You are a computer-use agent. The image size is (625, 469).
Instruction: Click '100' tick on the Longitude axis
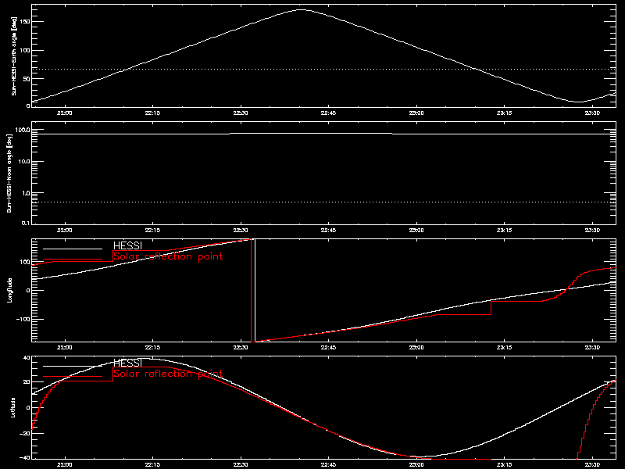click(x=25, y=262)
